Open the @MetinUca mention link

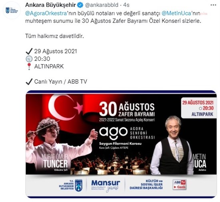[x=176, y=14]
